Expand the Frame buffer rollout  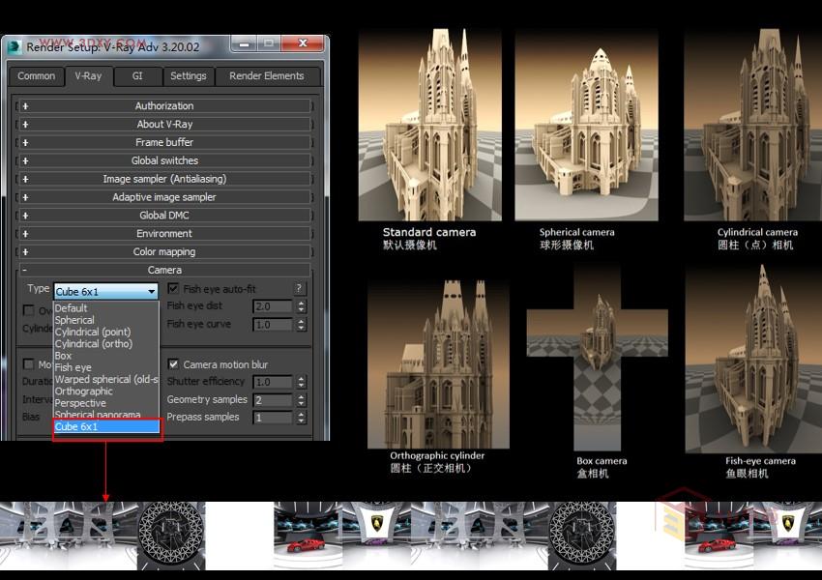click(164, 141)
